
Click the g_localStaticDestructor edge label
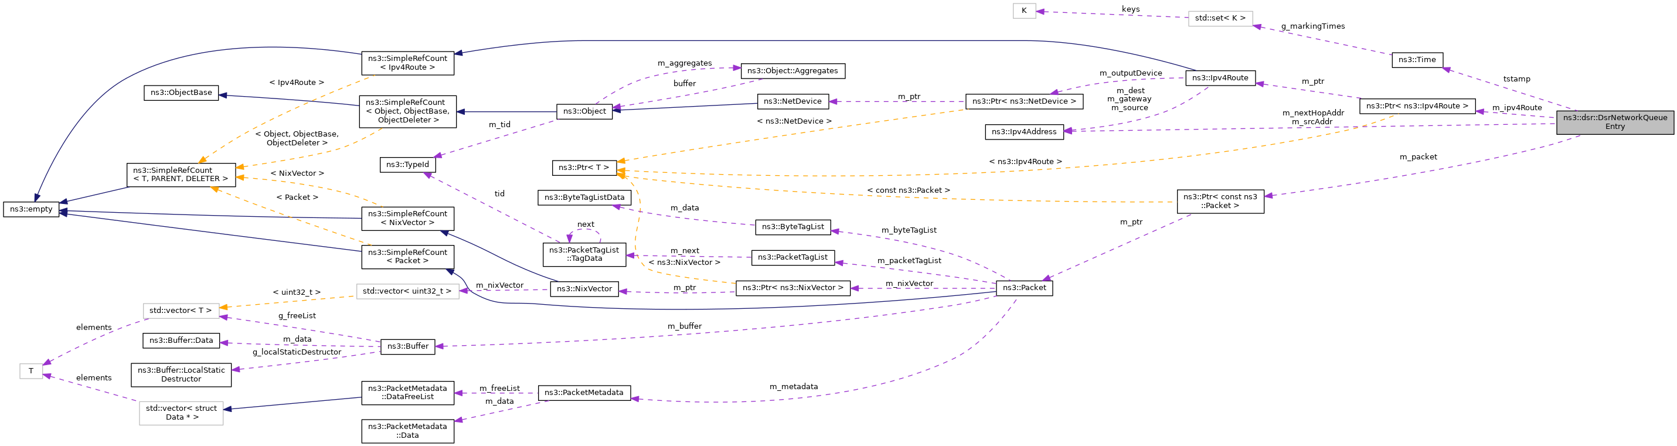click(x=297, y=352)
